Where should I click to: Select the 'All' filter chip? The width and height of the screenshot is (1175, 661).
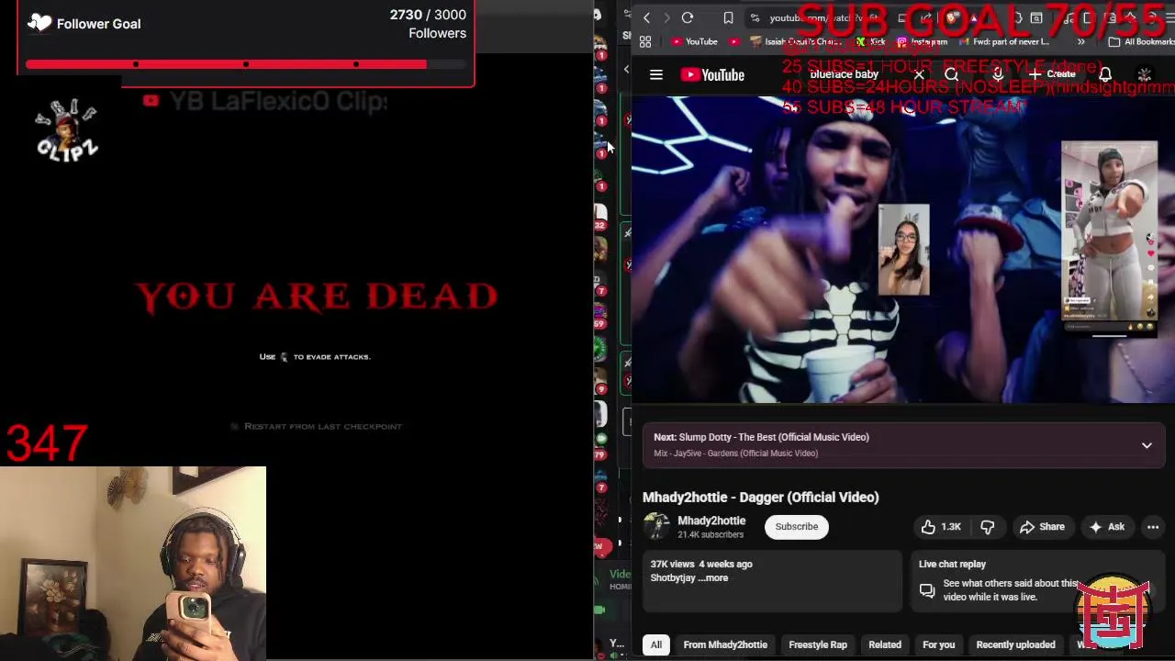click(x=656, y=644)
